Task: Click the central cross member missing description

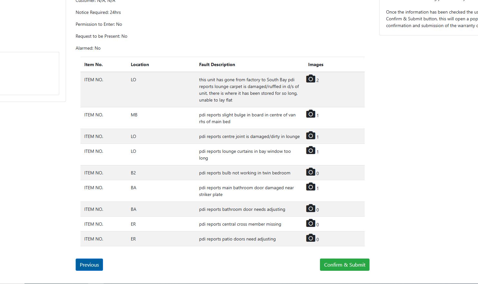Action: coord(240,224)
